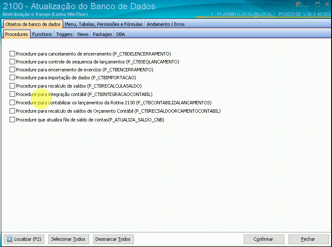Open the DBA sub-tab
332x247 pixels.
click(x=120, y=34)
